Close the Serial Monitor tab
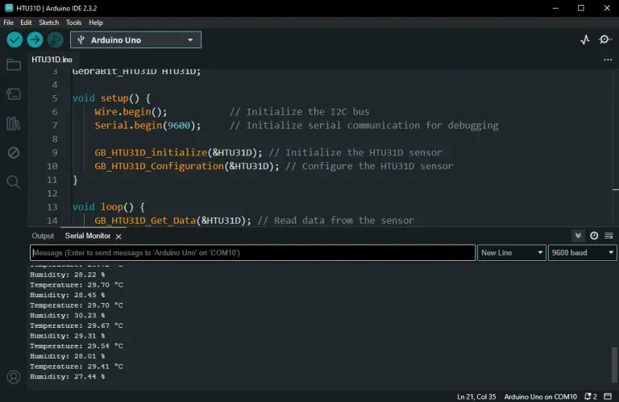619x402 pixels. click(118, 236)
